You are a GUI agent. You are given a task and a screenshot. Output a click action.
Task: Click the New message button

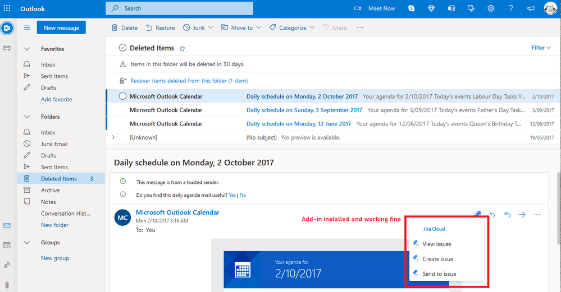pyautogui.click(x=61, y=27)
